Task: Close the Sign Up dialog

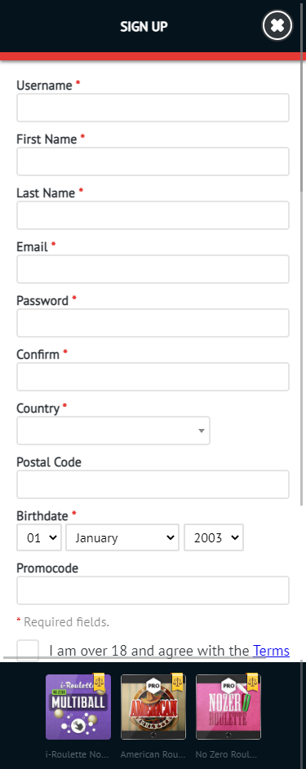Action: [x=277, y=25]
